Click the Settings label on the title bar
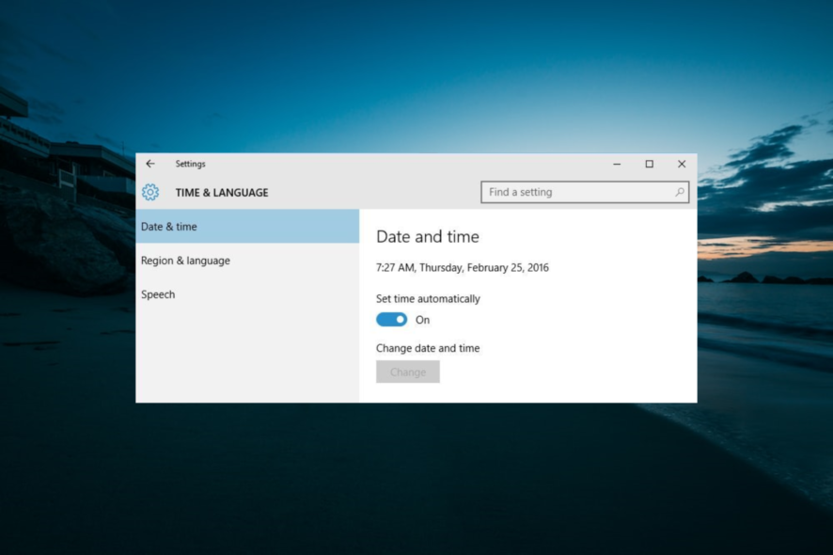833x555 pixels. click(x=190, y=163)
